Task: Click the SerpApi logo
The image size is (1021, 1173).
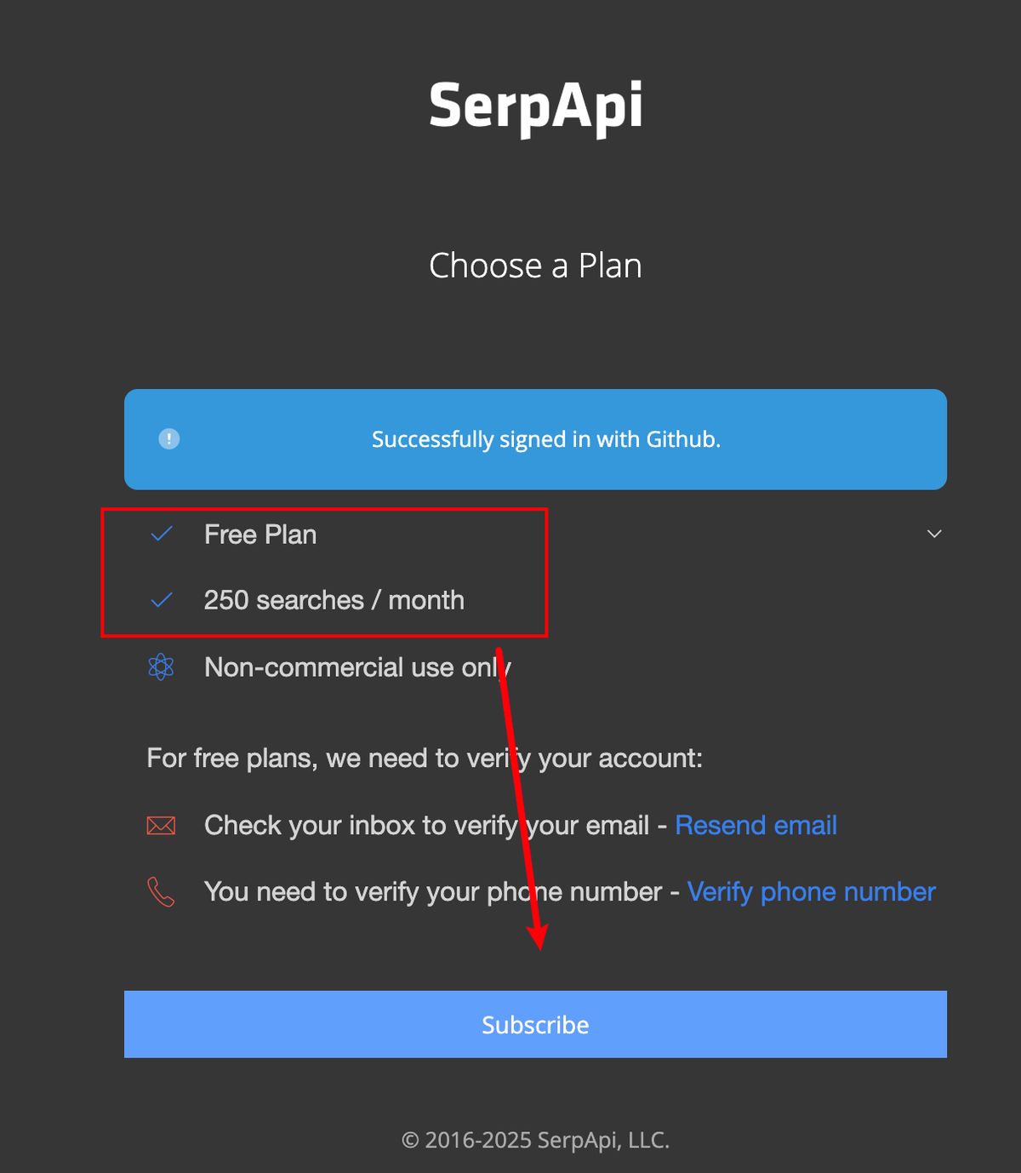Action: (x=535, y=106)
